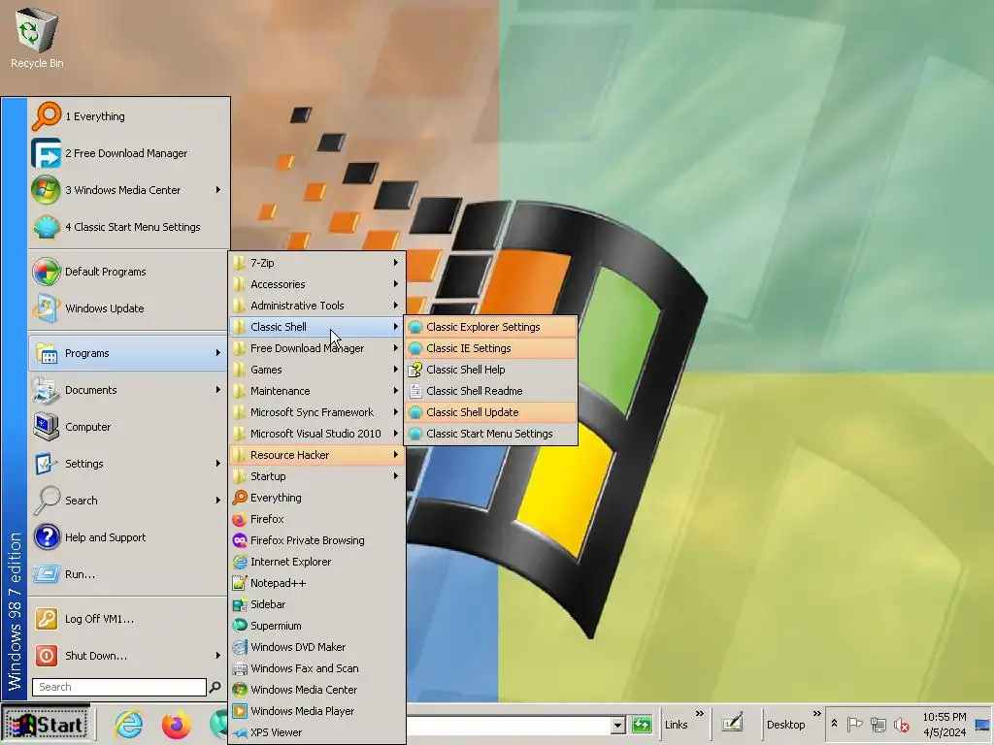This screenshot has height=745, width=994.
Task: Open pinned Classic Start Menu Settings
Action: (x=129, y=227)
